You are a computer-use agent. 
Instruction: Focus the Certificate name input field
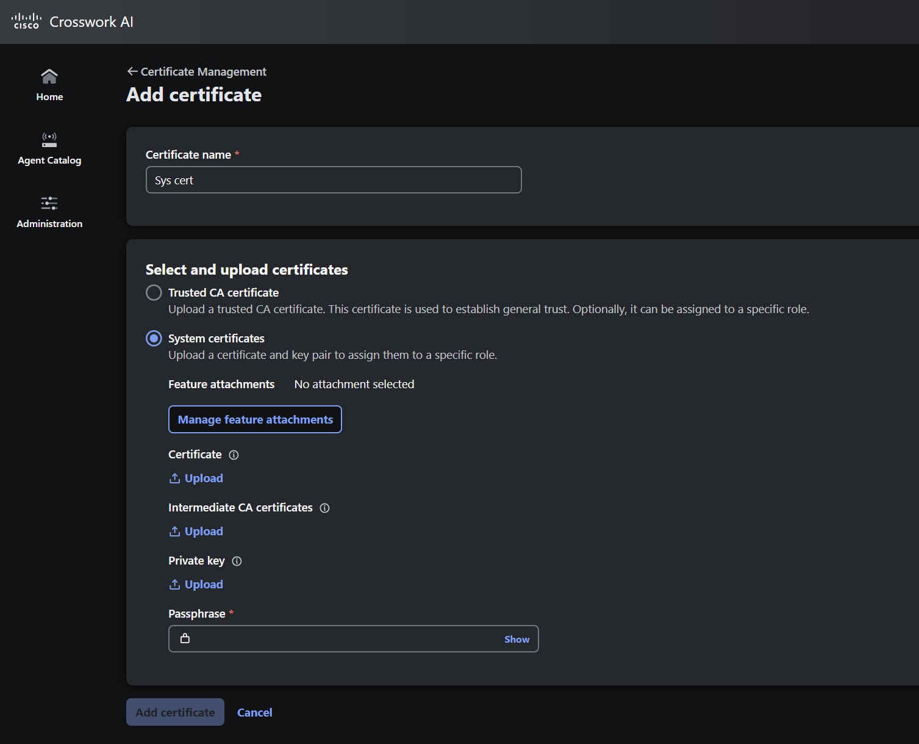[334, 180]
